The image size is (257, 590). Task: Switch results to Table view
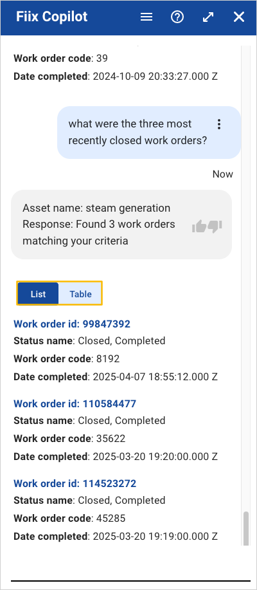[80, 294]
